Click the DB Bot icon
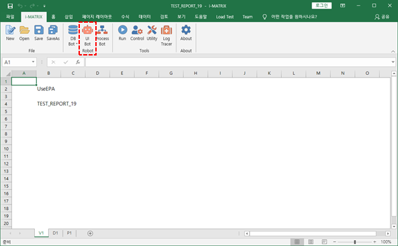Screen dimensions: 398x246 coord(73,35)
